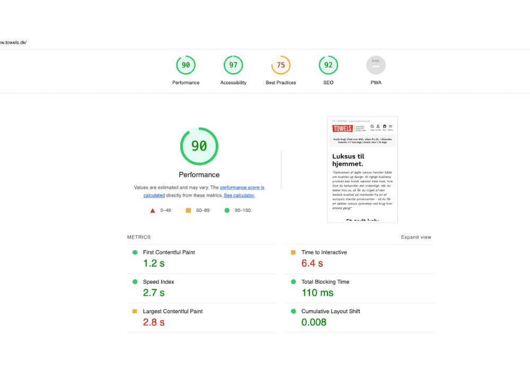Click the PWA badge icon
Image resolution: width=530 pixels, height=371 pixels.
(x=376, y=65)
